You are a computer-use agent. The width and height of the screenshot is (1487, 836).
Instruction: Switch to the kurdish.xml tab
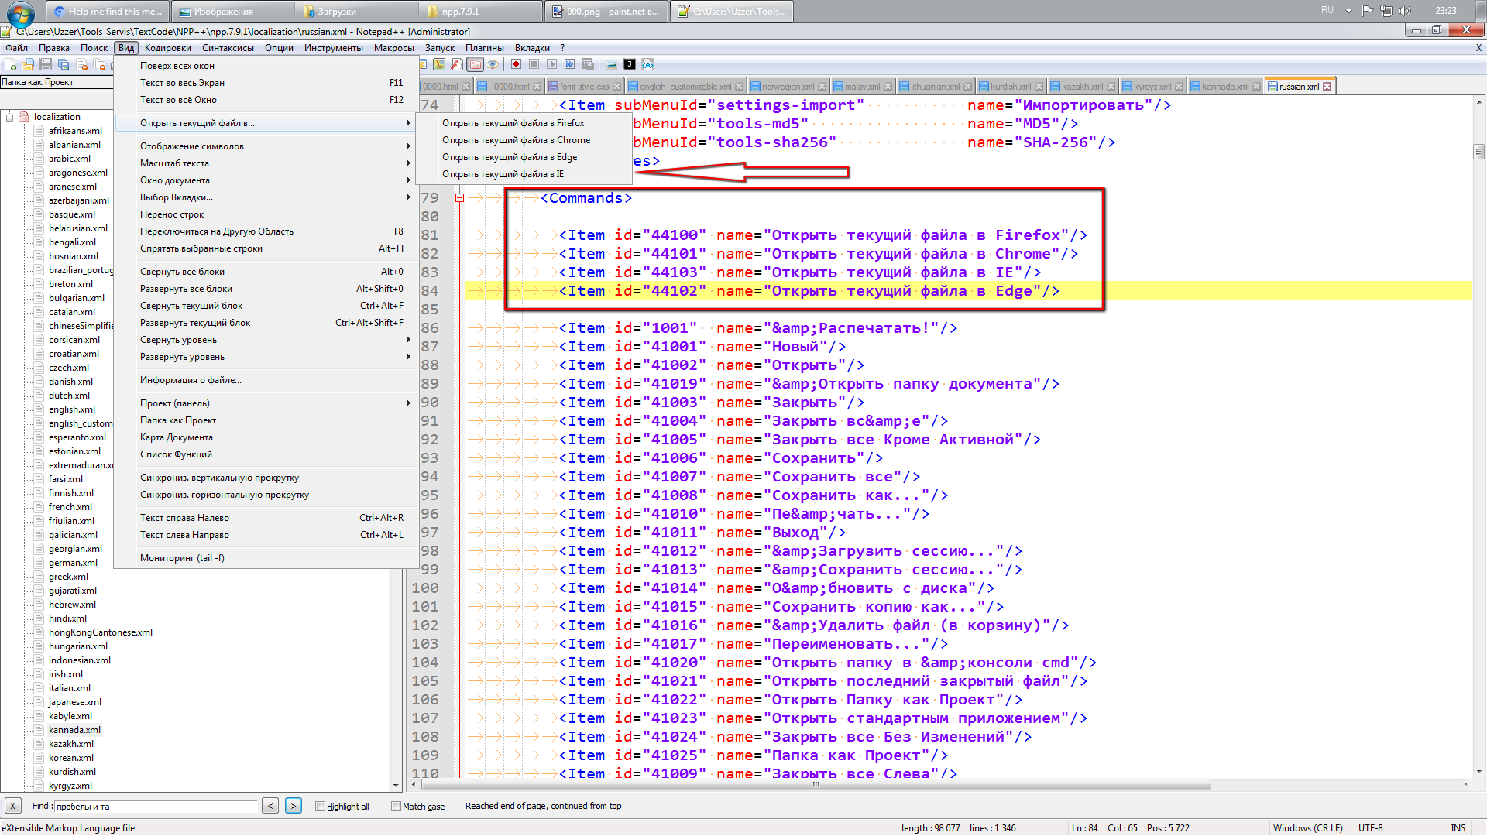1009,87
